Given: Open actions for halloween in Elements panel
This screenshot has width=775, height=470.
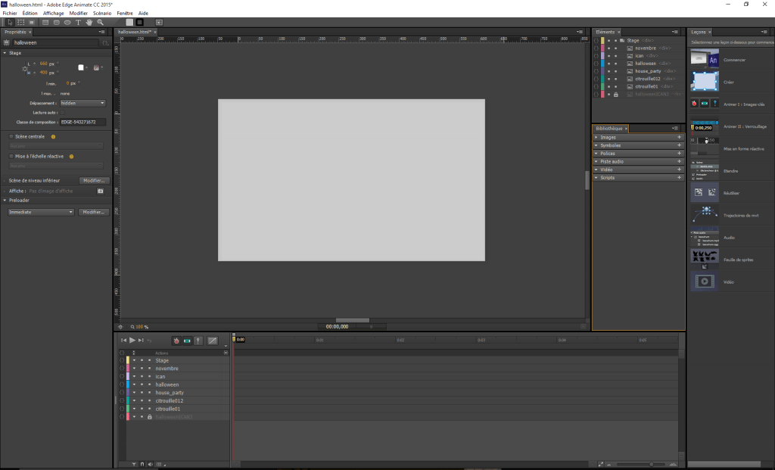Looking at the screenshot, I should (x=596, y=64).
